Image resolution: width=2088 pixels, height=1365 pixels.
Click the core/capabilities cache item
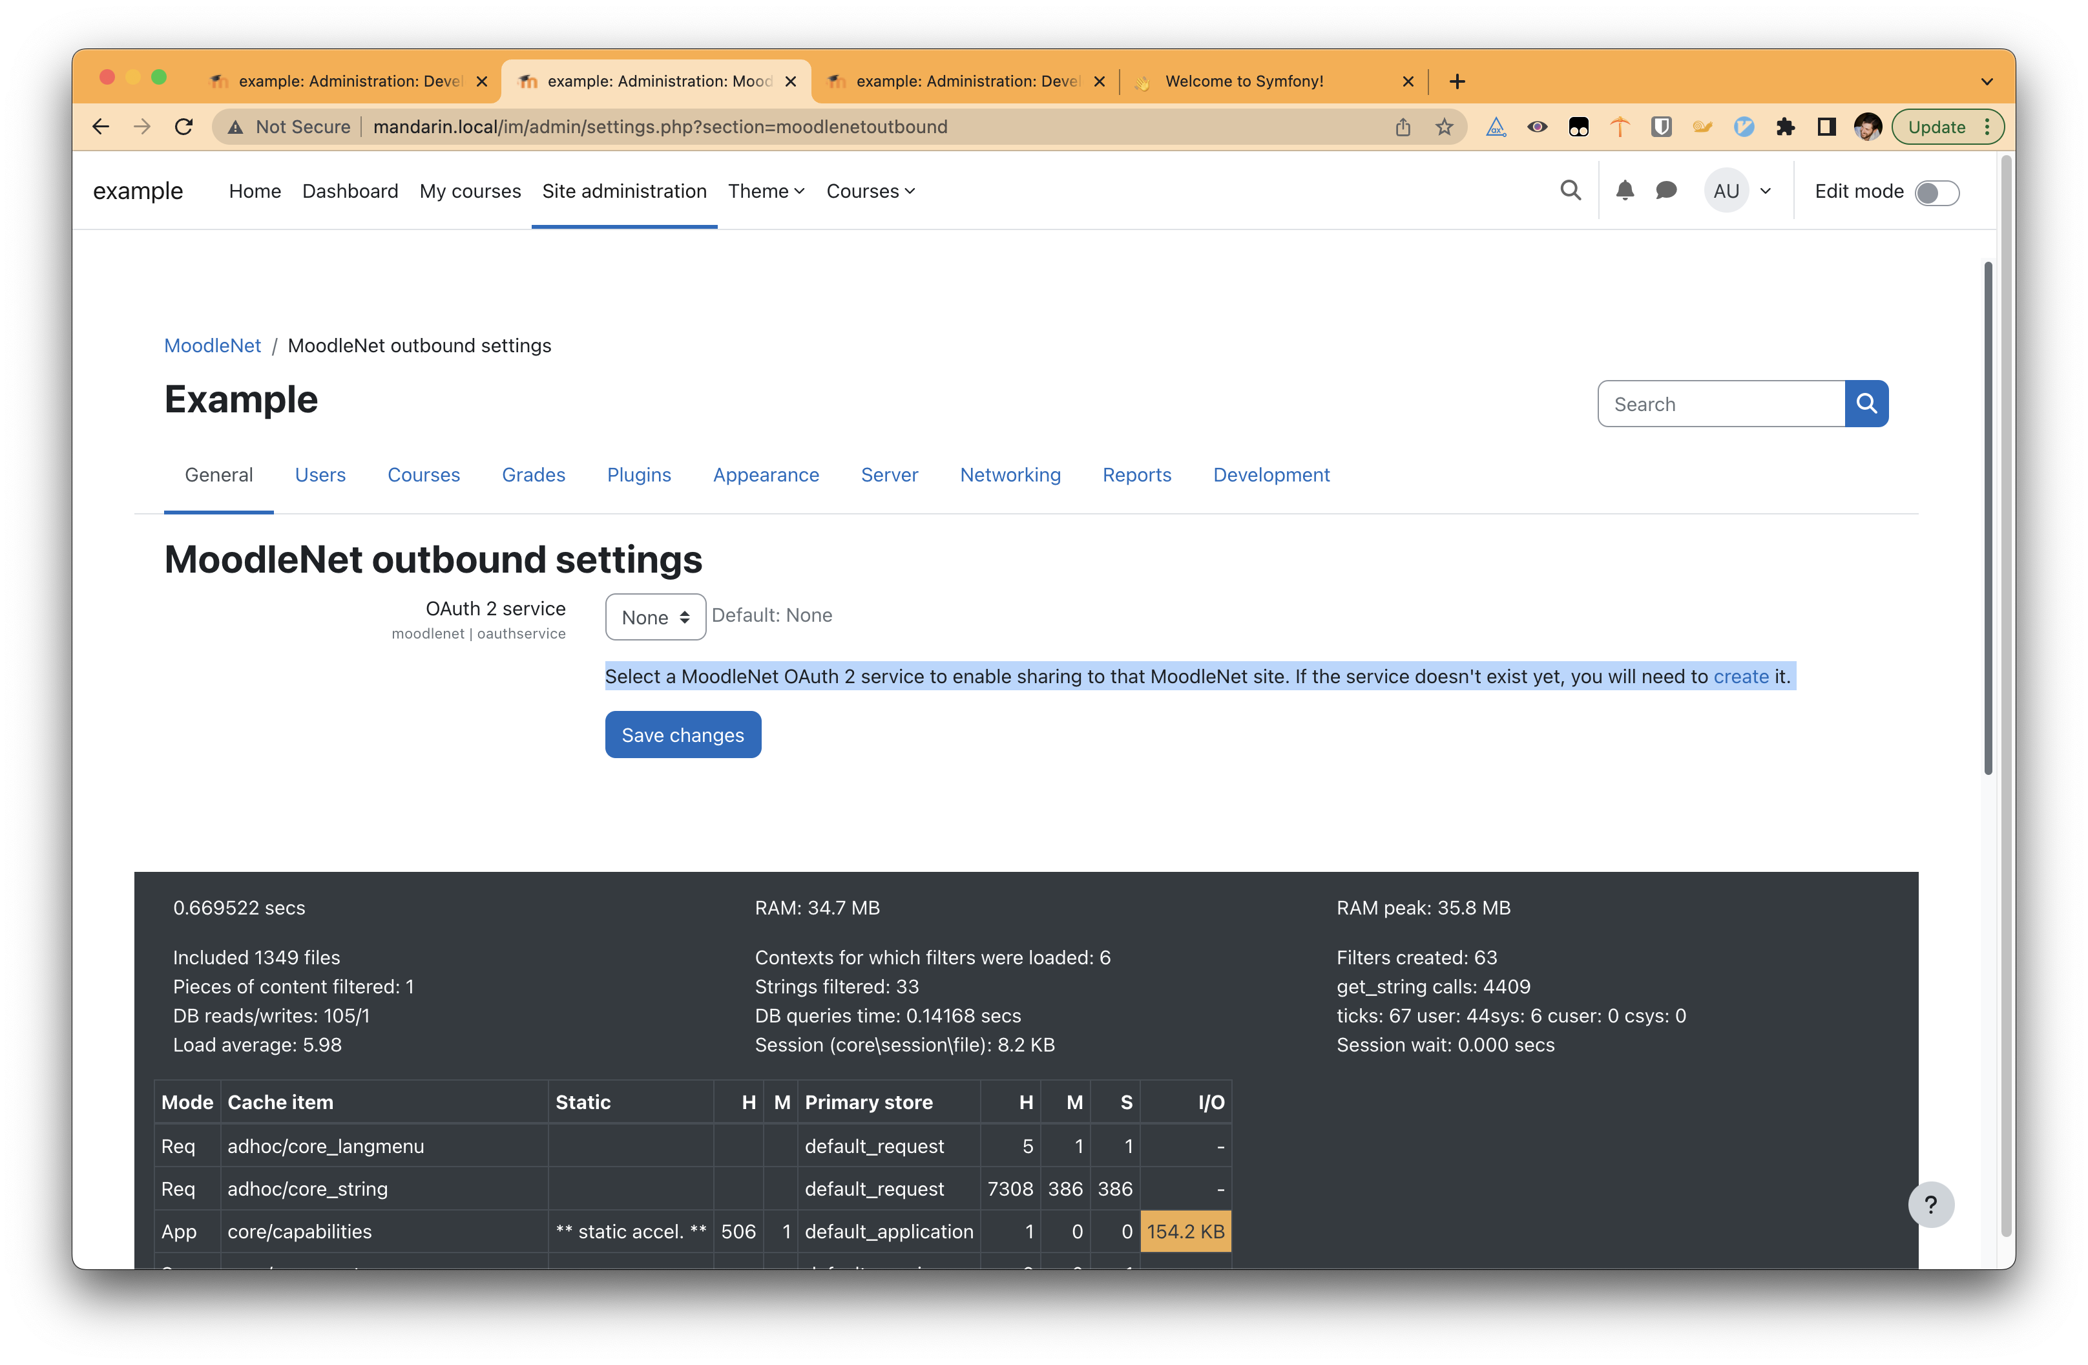[299, 1231]
